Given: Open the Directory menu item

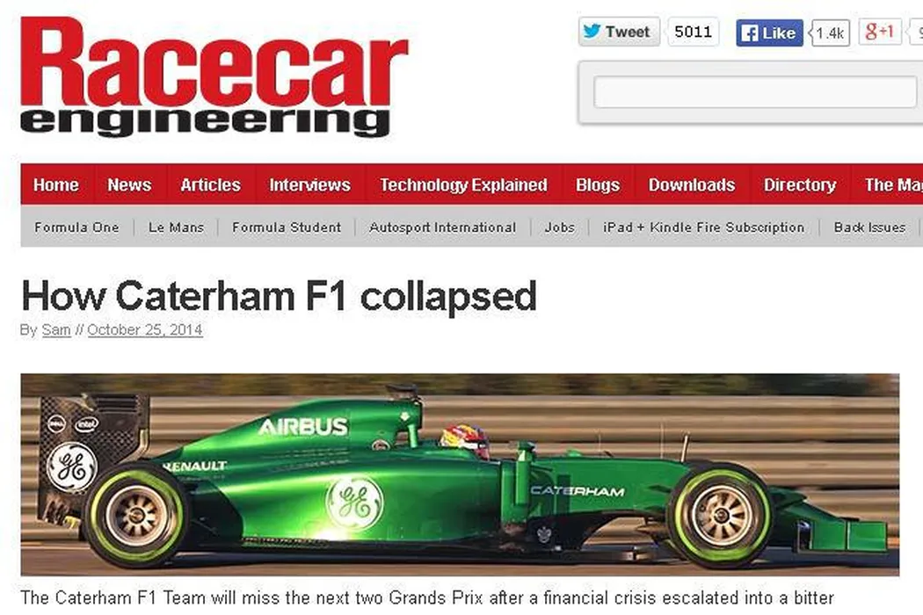Looking at the screenshot, I should tap(800, 184).
